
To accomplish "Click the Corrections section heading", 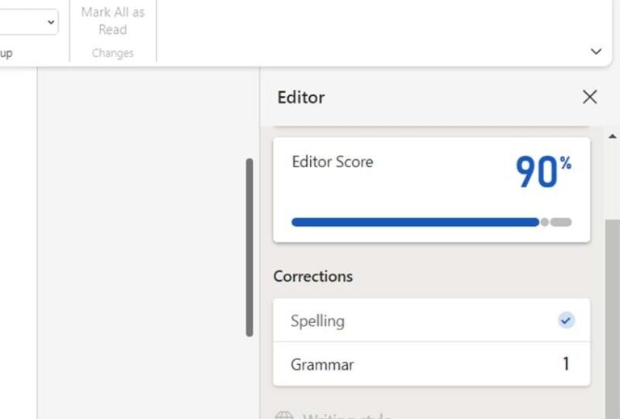I will coord(312,276).
